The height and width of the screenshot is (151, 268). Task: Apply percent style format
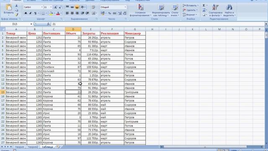click(x=110, y=13)
